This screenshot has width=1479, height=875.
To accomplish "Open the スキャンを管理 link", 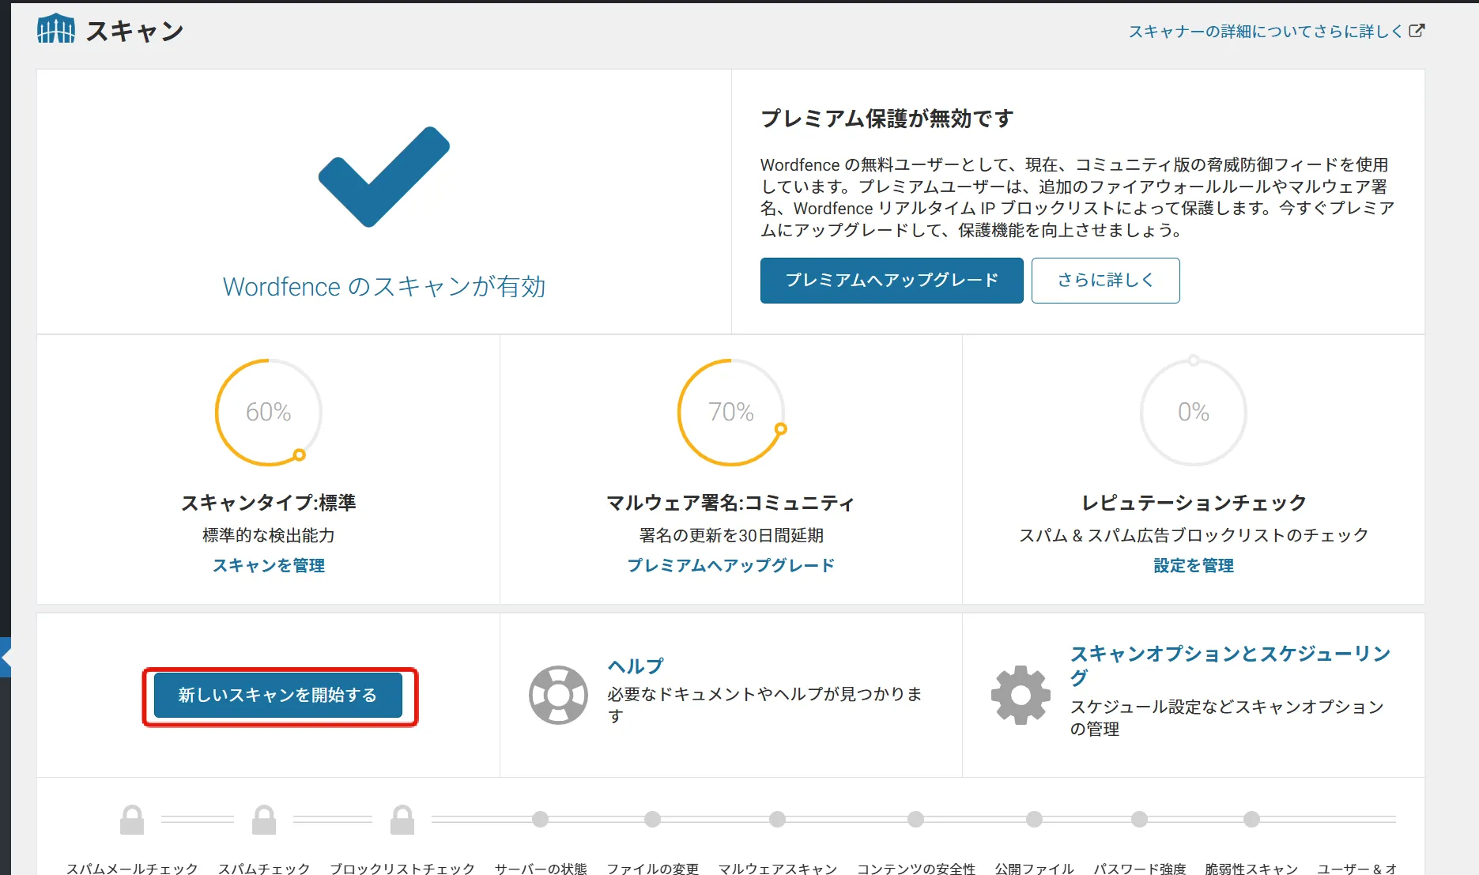I will point(269,565).
